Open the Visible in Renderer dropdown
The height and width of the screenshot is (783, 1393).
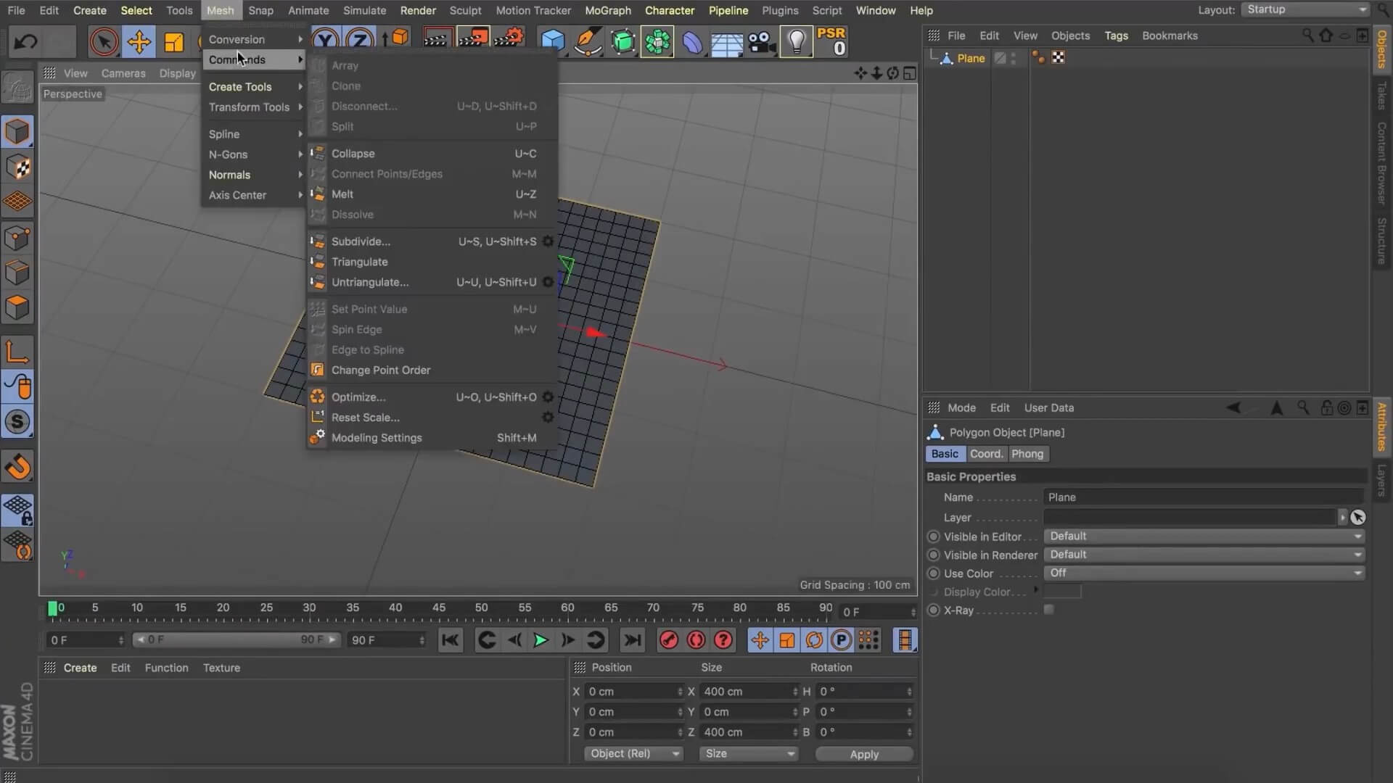(x=1204, y=555)
